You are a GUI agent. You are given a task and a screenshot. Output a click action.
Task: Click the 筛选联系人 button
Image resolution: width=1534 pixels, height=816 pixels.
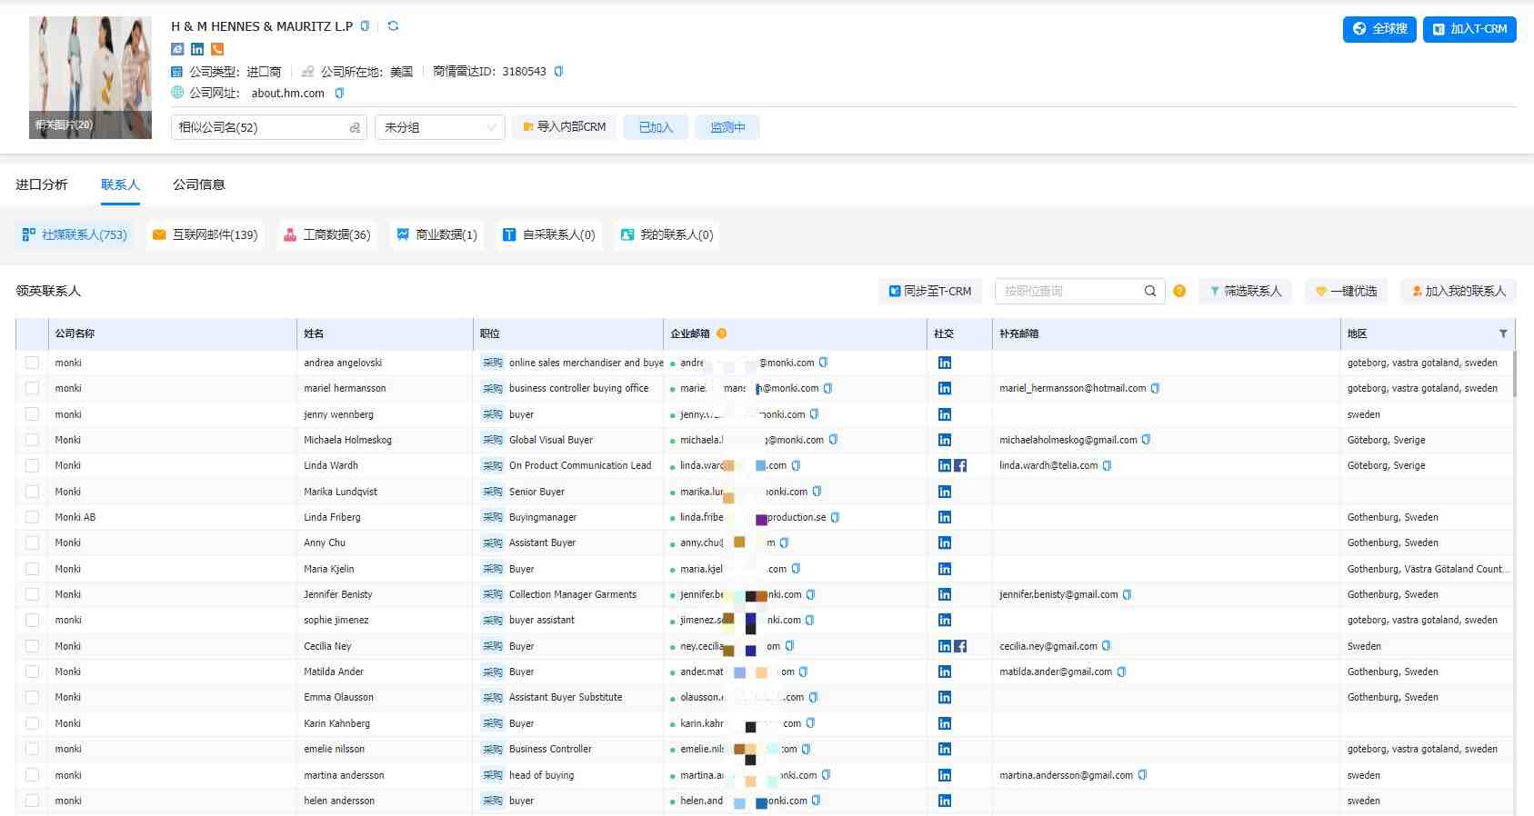click(x=1245, y=291)
